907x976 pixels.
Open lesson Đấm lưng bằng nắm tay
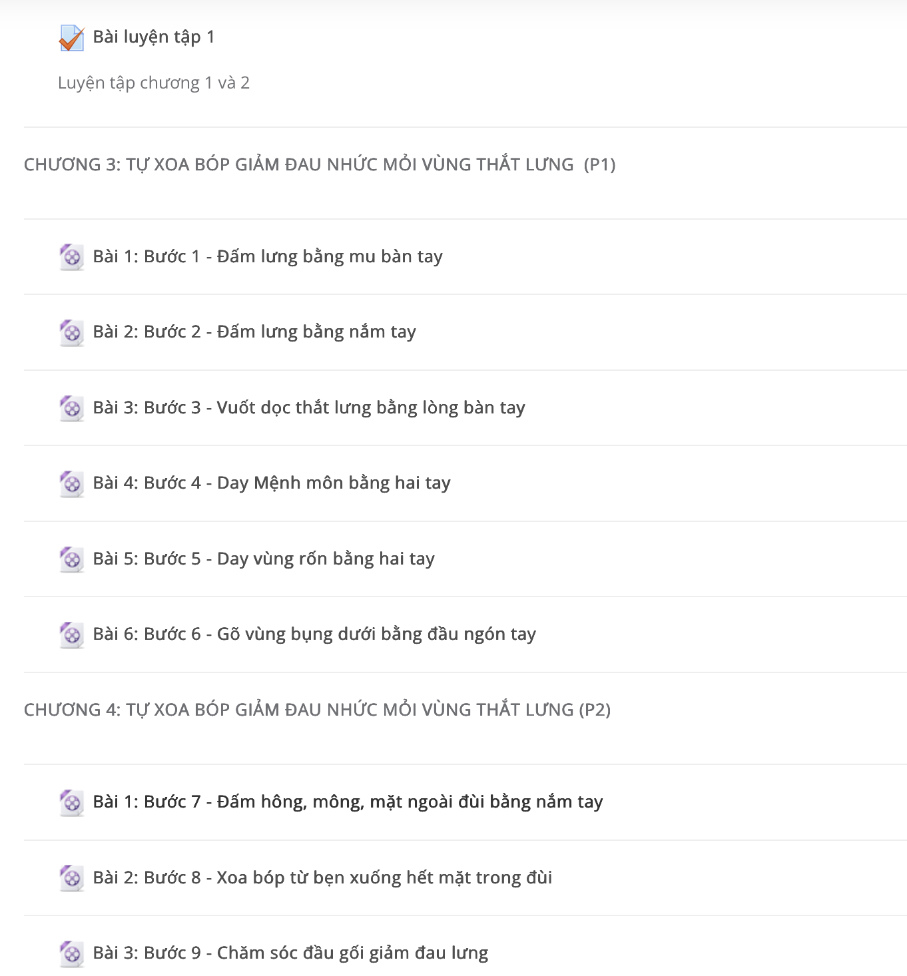click(x=254, y=332)
